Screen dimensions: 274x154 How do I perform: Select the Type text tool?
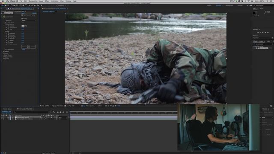click(x=26, y=6)
